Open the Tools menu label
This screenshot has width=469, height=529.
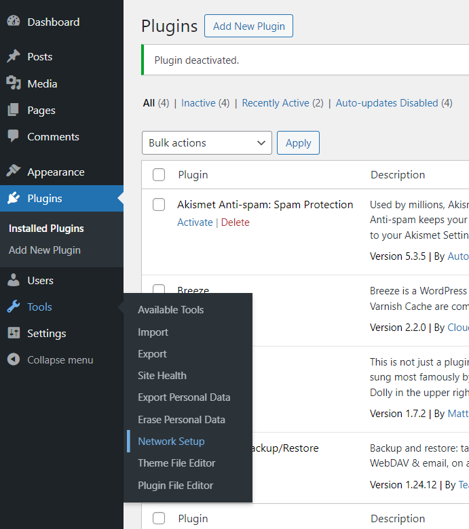(39, 307)
